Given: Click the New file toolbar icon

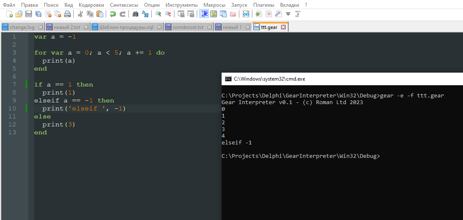Looking at the screenshot, I should pos(9,14).
